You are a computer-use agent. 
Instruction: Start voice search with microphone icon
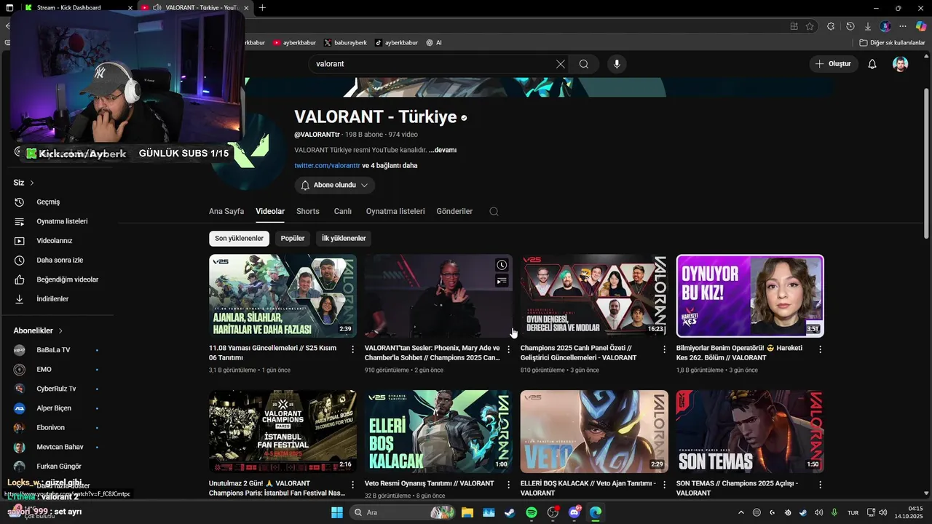point(617,64)
